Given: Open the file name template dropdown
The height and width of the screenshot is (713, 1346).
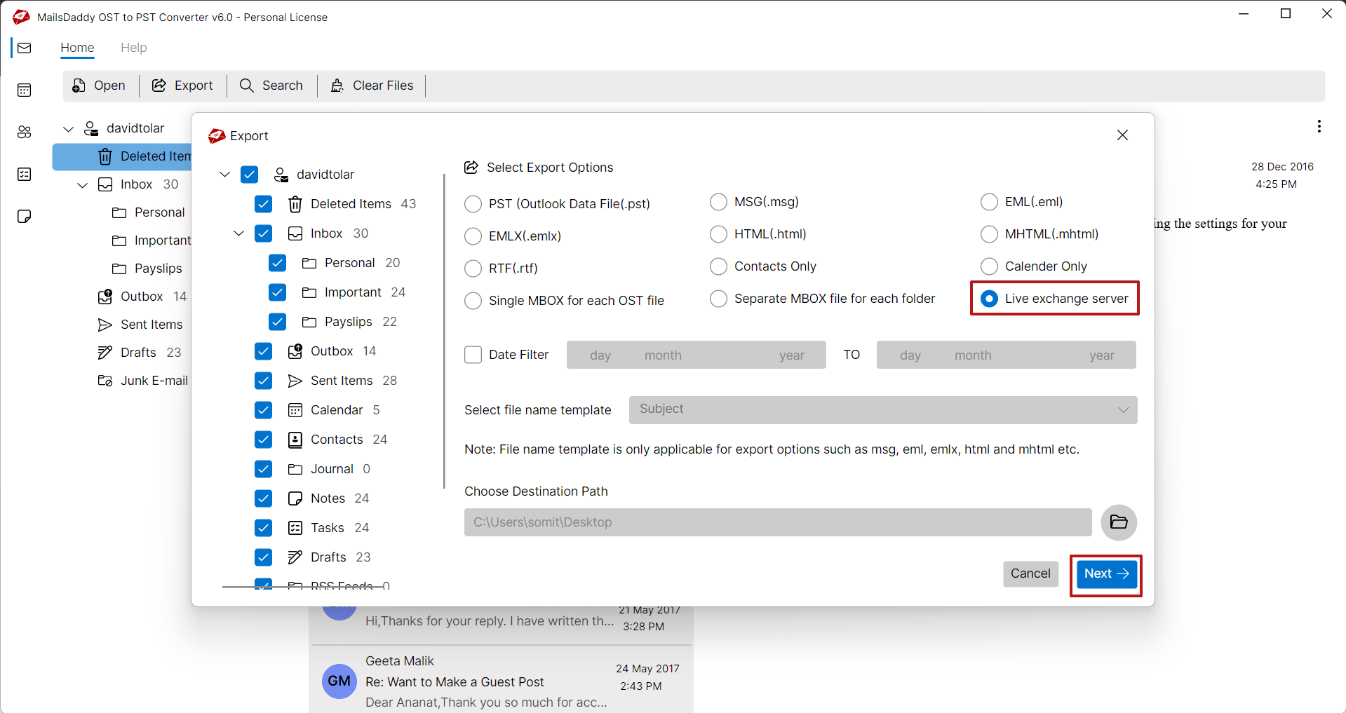Looking at the screenshot, I should click(883, 410).
